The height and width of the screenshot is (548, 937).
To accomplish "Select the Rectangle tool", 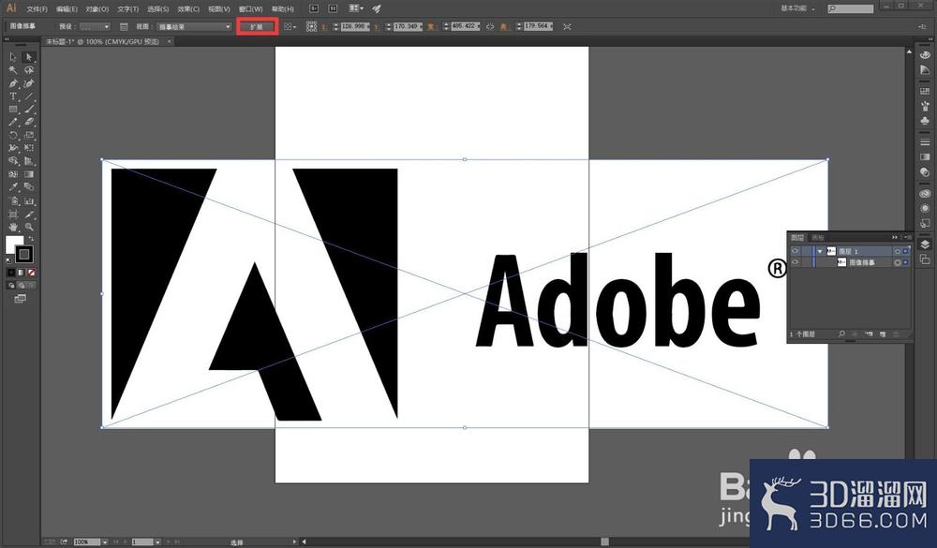I will point(12,110).
